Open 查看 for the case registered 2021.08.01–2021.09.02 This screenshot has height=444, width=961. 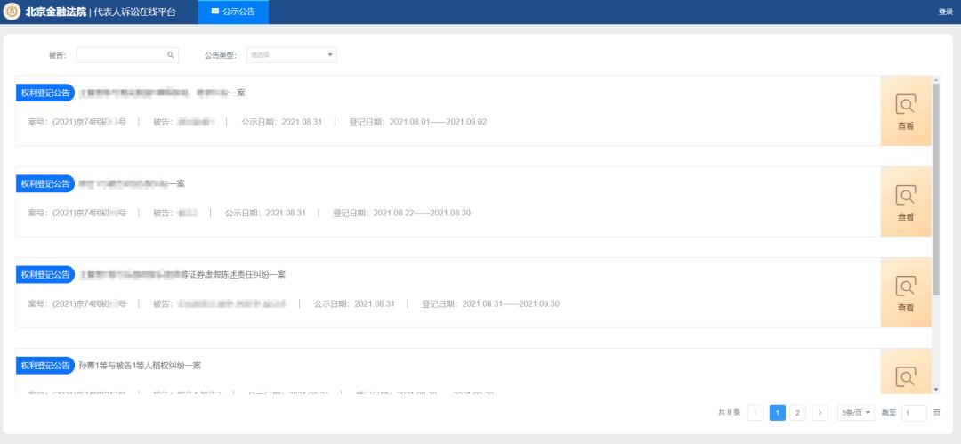pos(905,111)
